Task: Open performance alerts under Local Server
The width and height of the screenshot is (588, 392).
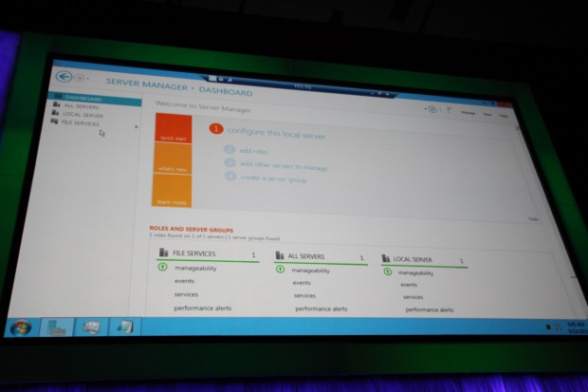Action: click(x=430, y=309)
